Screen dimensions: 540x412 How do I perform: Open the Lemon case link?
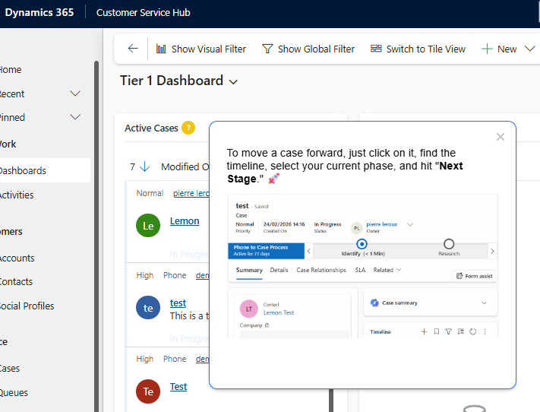point(185,220)
